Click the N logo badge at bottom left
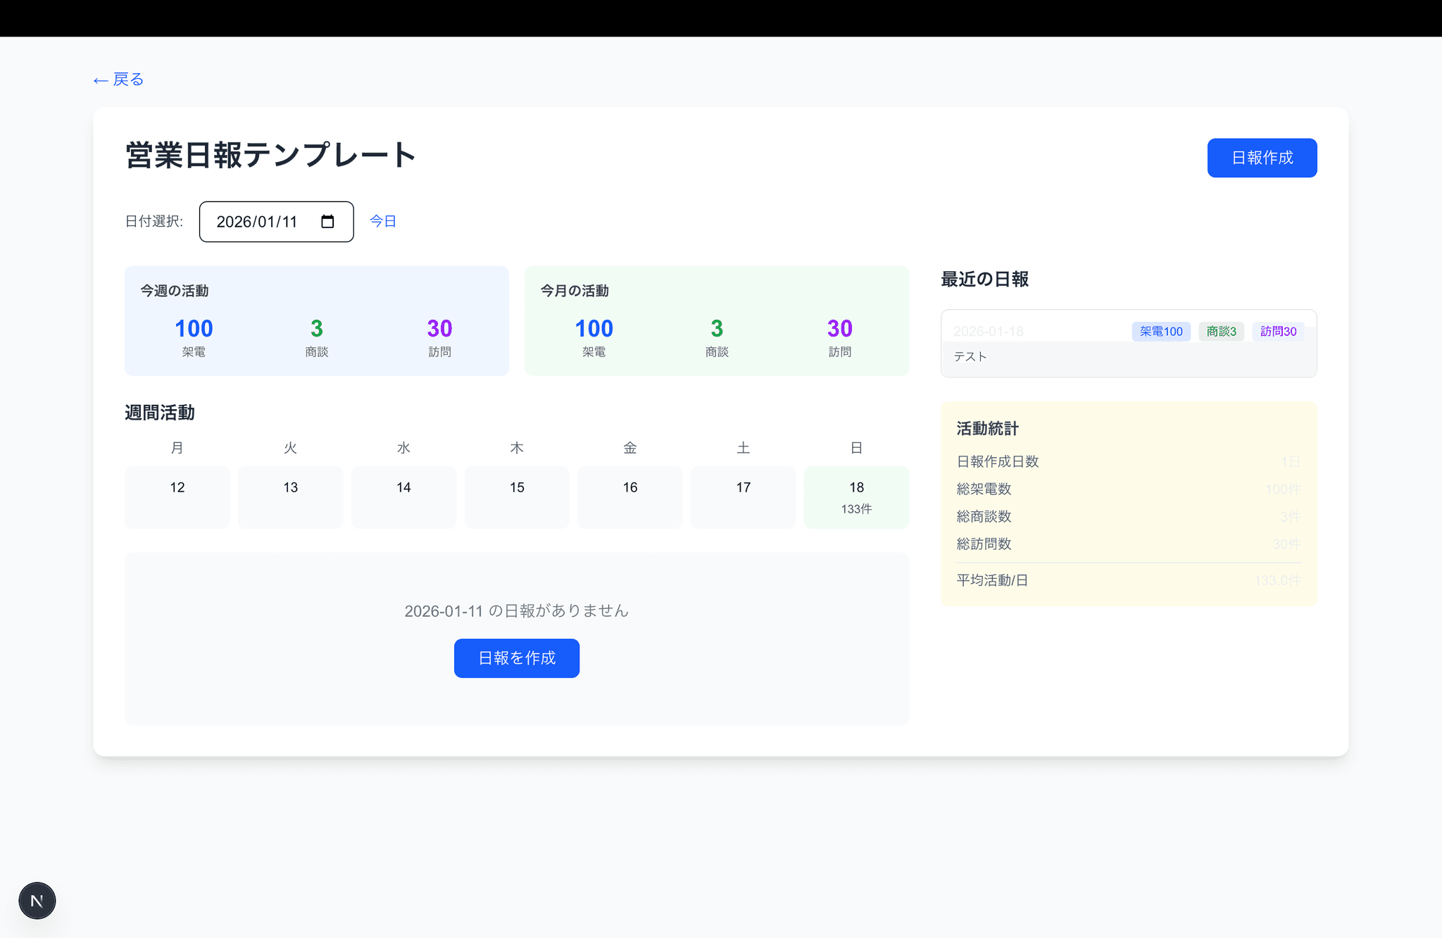Viewport: 1442px width, 938px height. 37,900
